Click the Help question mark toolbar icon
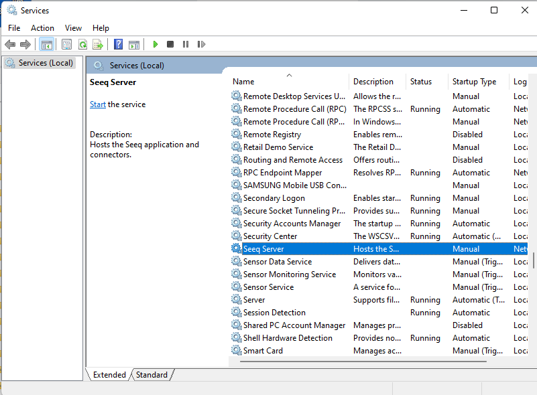The image size is (537, 395). 117,44
